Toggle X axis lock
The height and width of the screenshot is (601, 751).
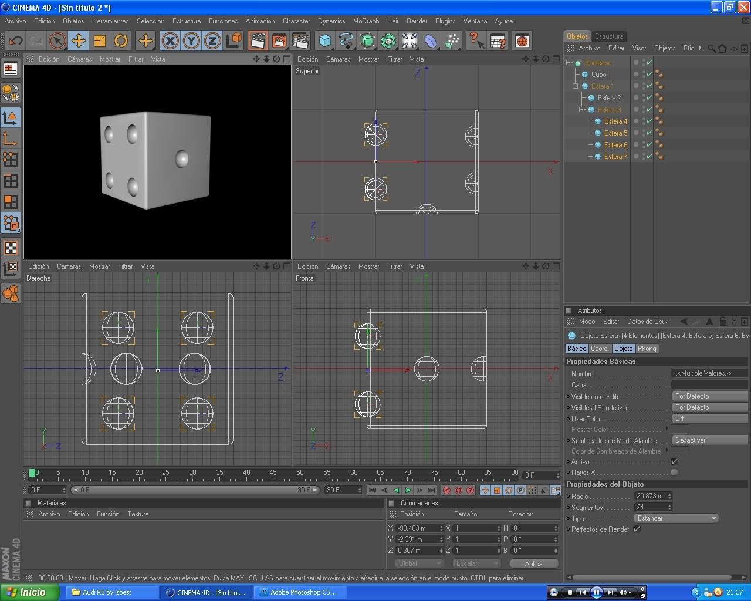[170, 41]
